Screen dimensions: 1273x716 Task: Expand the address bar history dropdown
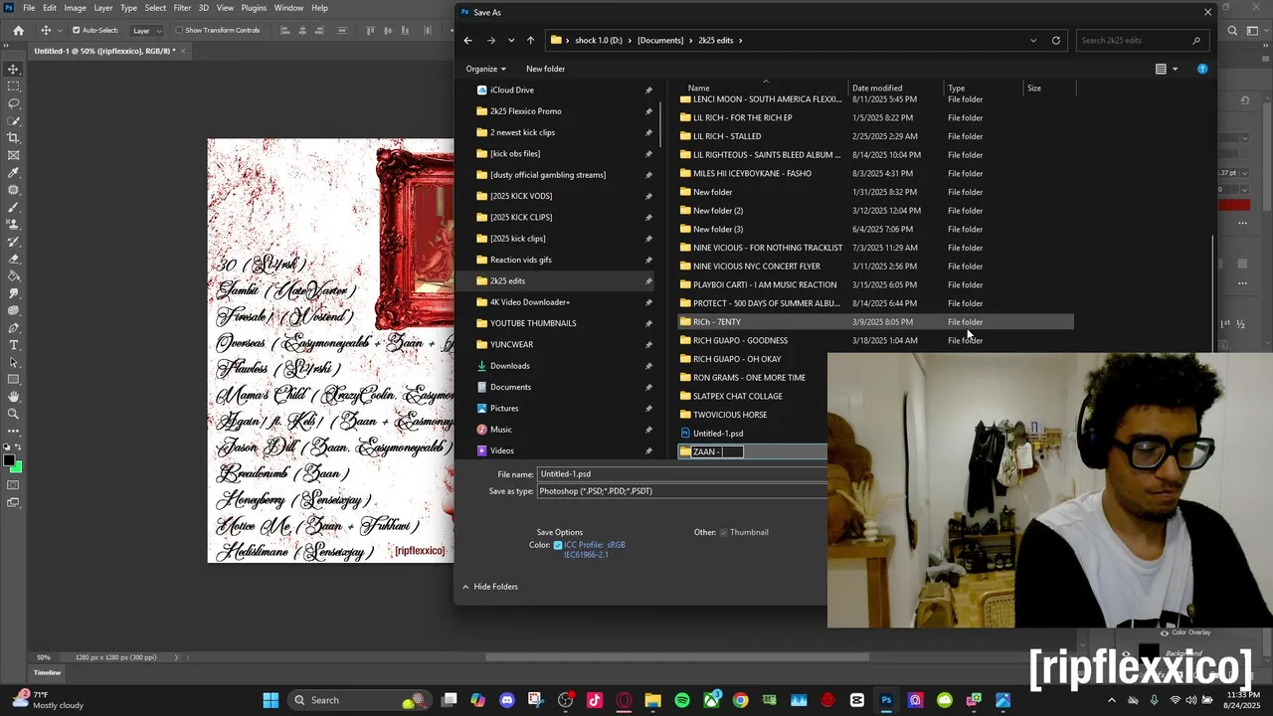tap(1033, 41)
